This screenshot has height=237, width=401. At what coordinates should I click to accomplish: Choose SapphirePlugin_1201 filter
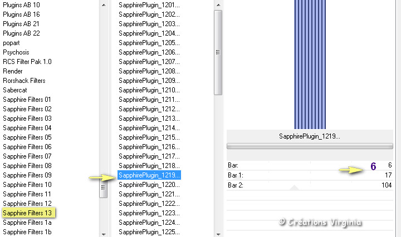(x=149, y=5)
